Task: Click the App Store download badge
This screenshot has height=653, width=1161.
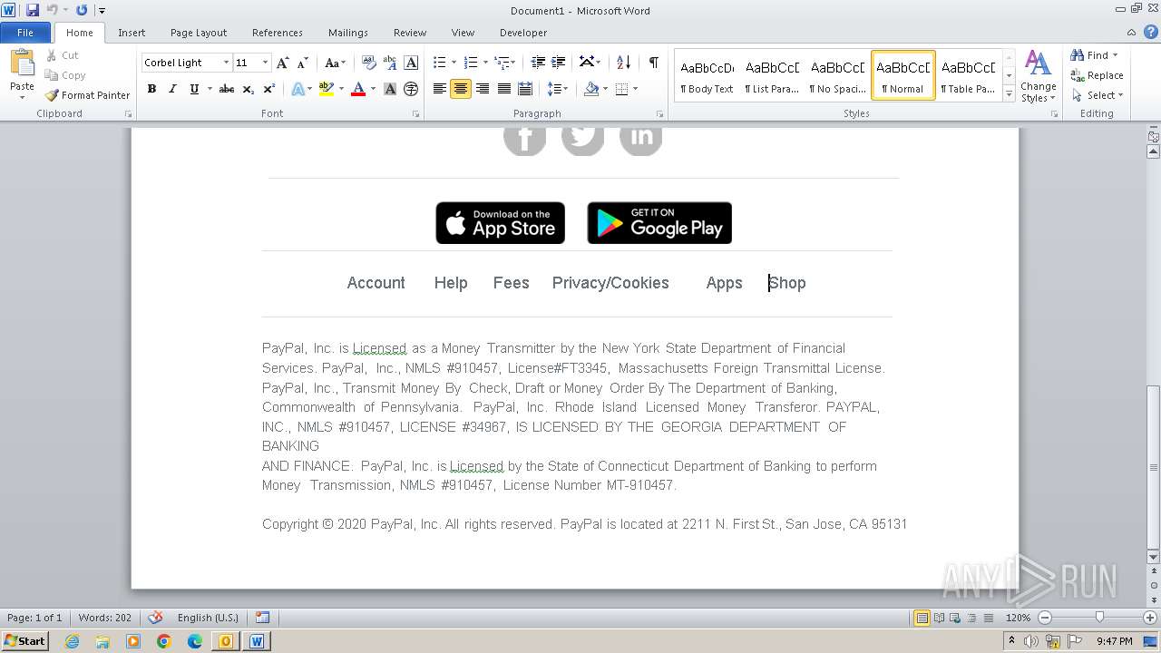Action: (x=501, y=223)
